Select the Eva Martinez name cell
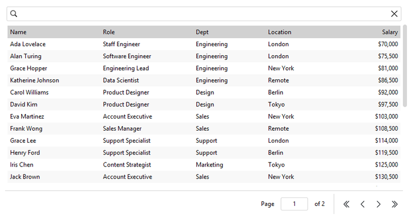 [x=54, y=116]
